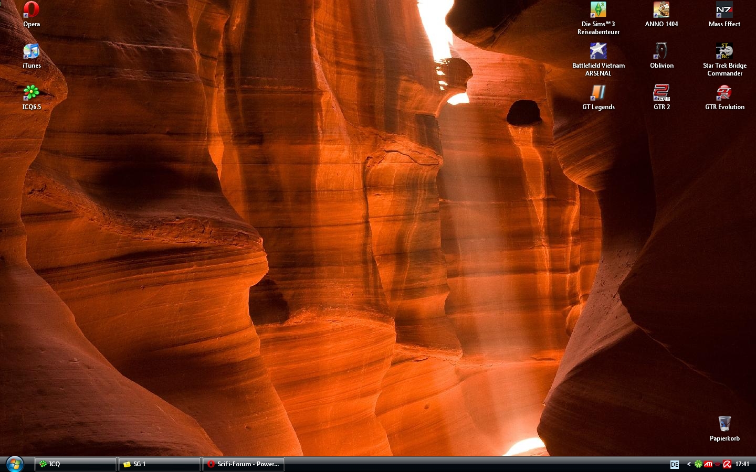Click the Avira umbrella tray icon

click(727, 464)
